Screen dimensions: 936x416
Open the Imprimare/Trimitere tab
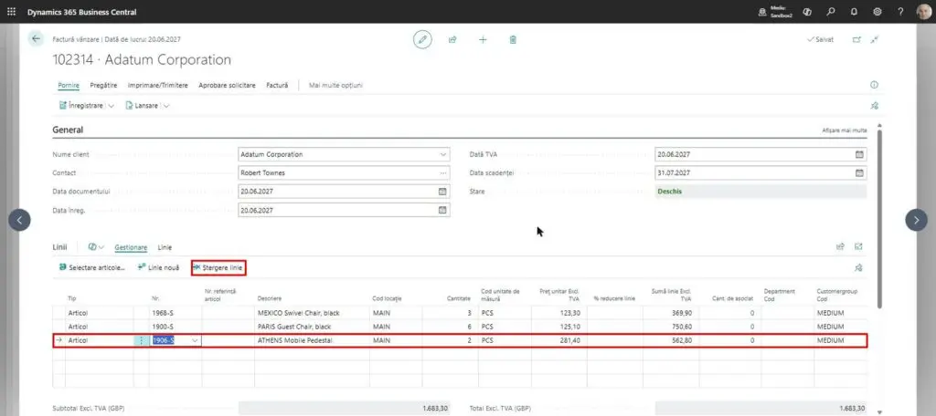158,85
